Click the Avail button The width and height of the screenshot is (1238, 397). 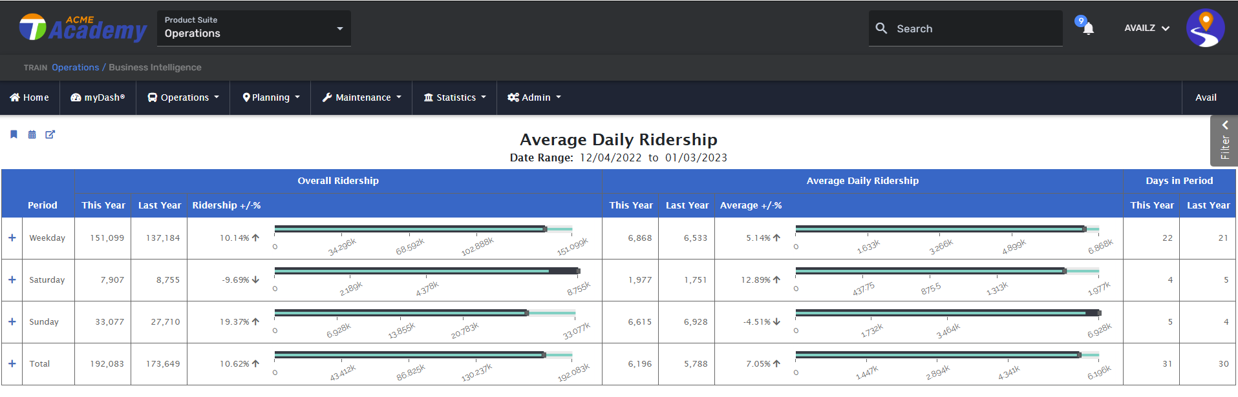pos(1206,97)
